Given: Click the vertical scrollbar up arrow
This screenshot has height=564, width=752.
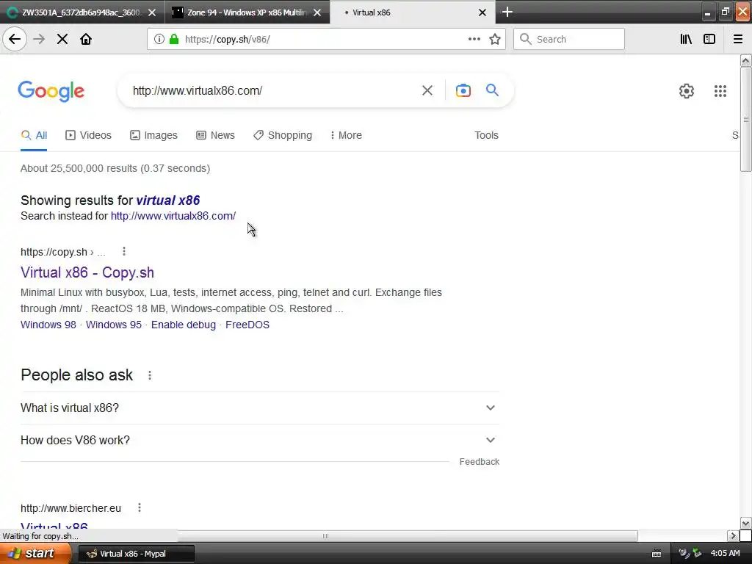Looking at the screenshot, I should coord(745,60).
